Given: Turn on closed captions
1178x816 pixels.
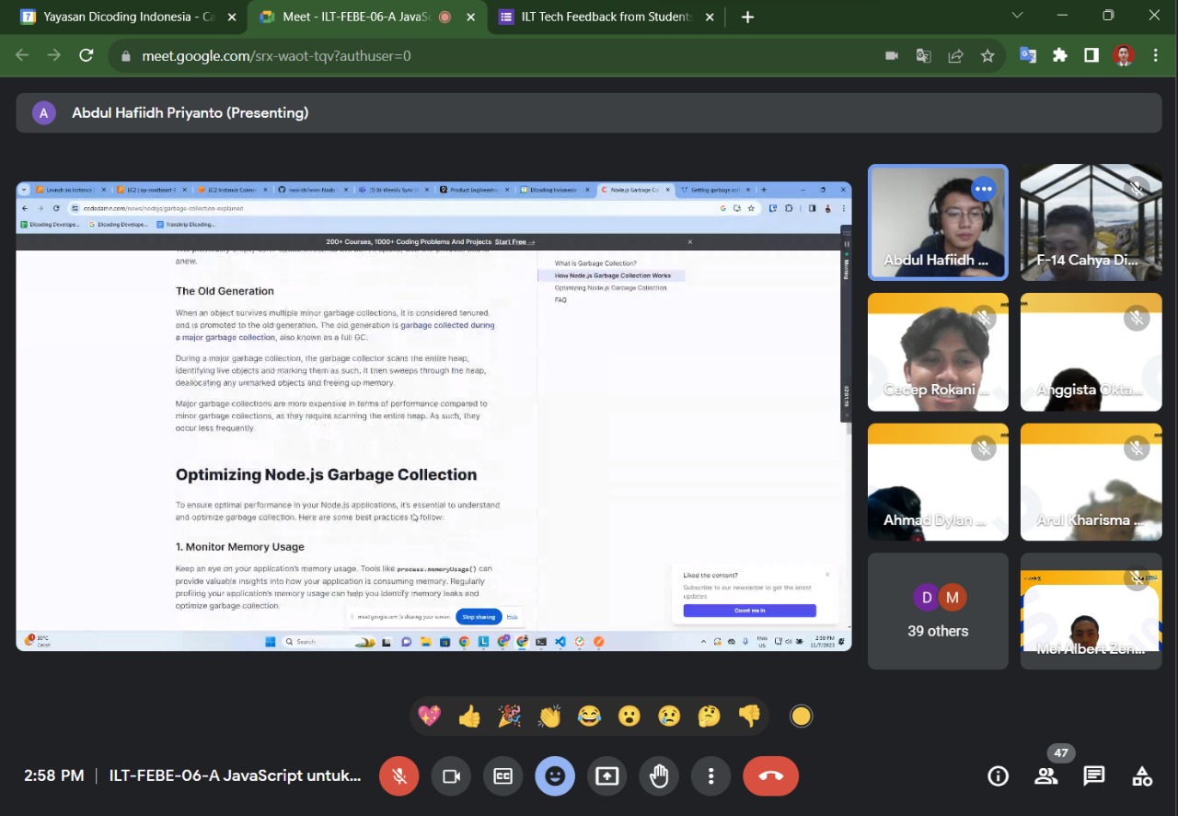Looking at the screenshot, I should coord(502,776).
